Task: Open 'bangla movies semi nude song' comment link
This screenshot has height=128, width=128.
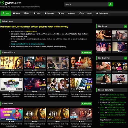Action: 113,115
